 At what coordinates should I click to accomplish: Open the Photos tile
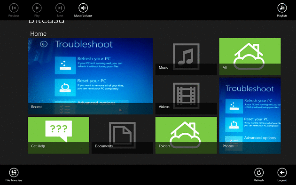[x=250, y=116]
